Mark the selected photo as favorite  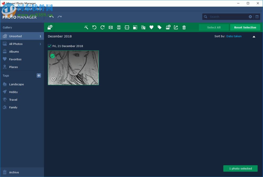tap(151, 27)
